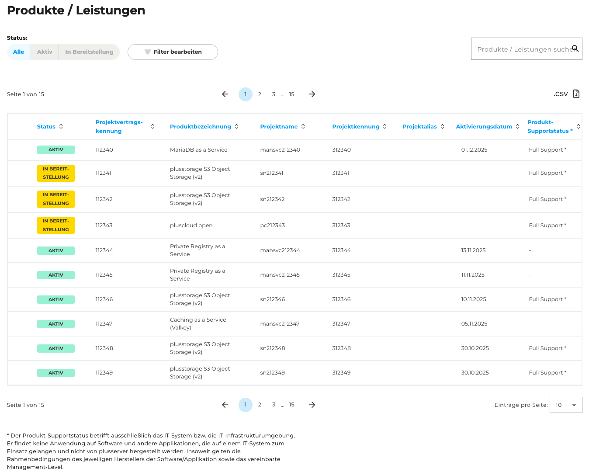Click the search magnifier icon

[x=575, y=49]
